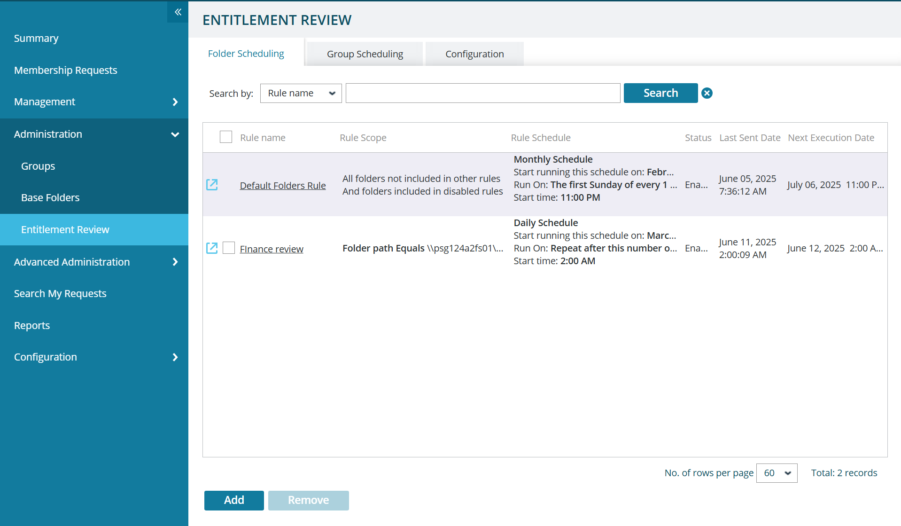
Task: Open the Rule name search-by dropdown
Action: point(301,93)
